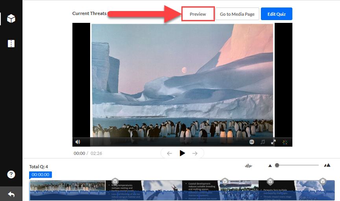The height and width of the screenshot is (201, 340).
Task: Play the video with the play button
Action: pos(182,153)
